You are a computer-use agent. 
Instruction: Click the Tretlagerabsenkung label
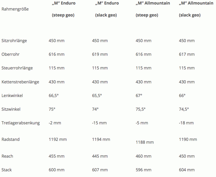pos(21,123)
